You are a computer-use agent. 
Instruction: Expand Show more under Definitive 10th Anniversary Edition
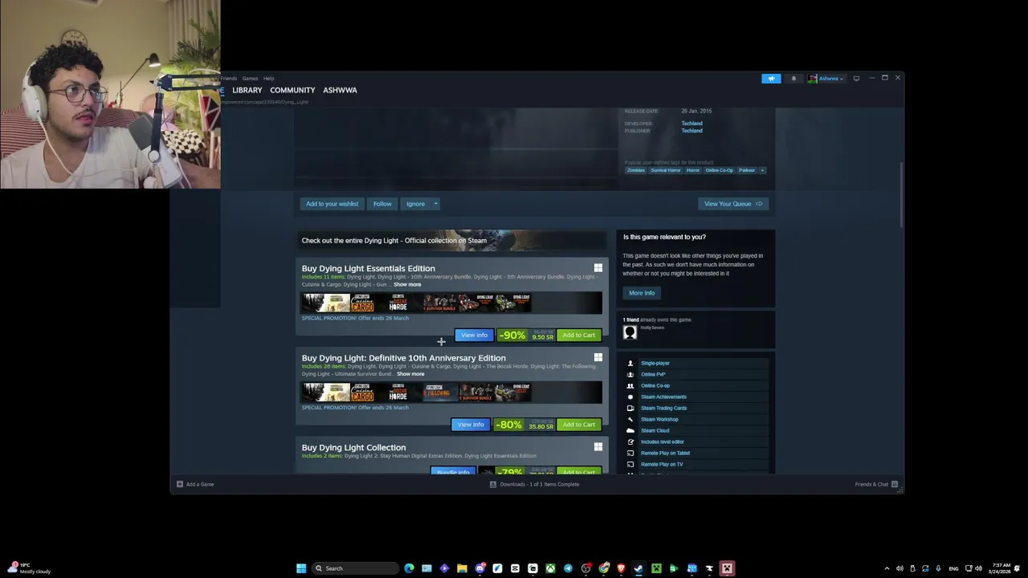pyautogui.click(x=410, y=374)
